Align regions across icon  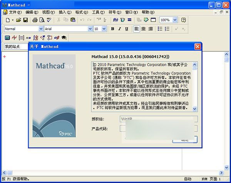click(99, 20)
